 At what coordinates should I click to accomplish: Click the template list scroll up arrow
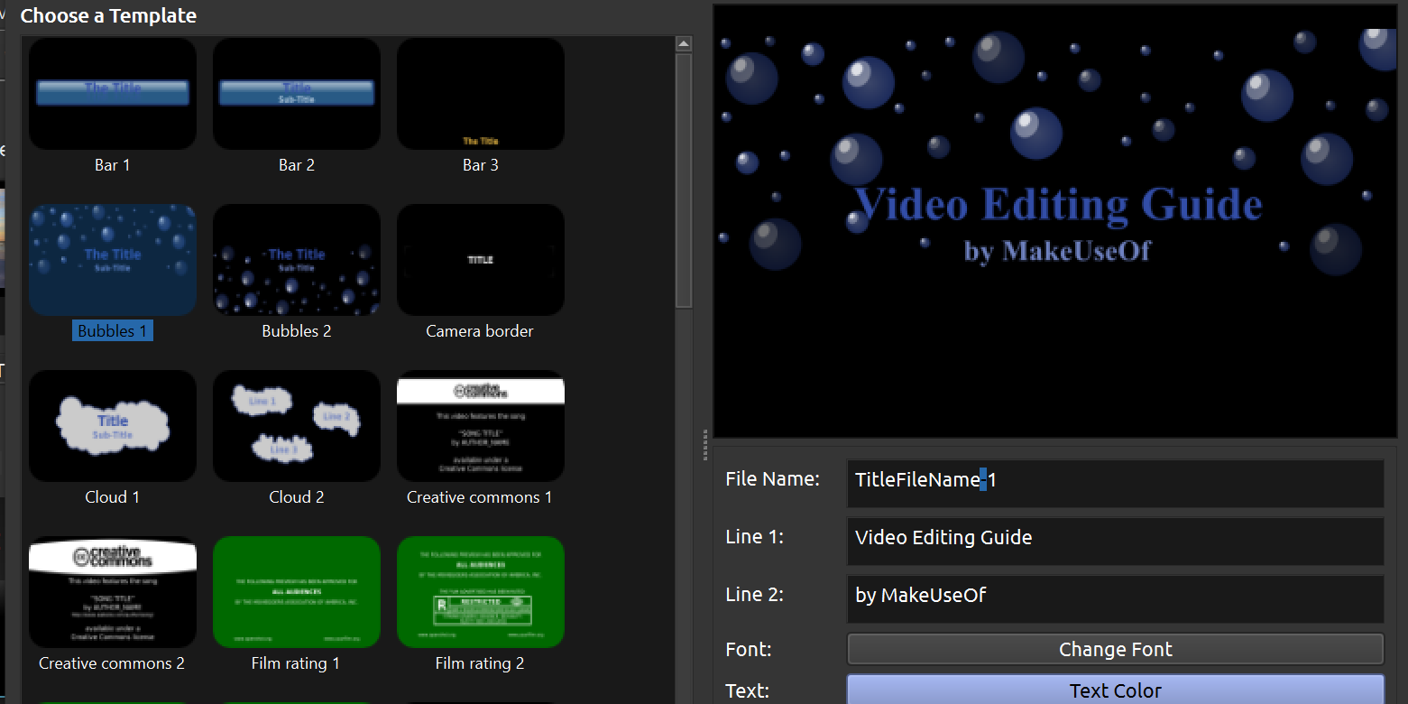pyautogui.click(x=684, y=43)
